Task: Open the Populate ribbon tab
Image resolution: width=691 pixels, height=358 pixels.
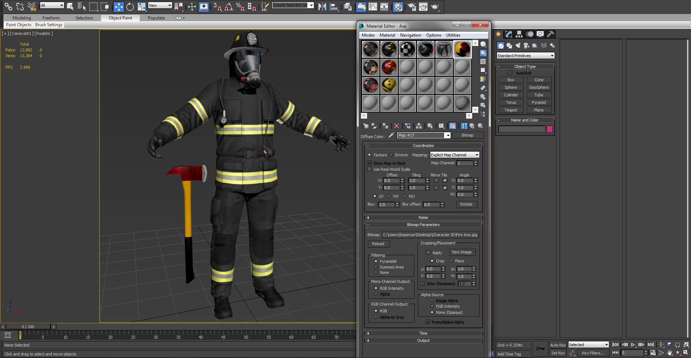Action: coord(156,18)
